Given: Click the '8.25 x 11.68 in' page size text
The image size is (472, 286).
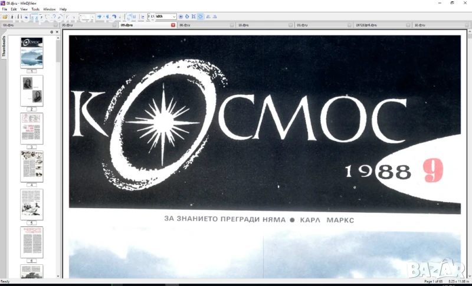Looking at the screenshot, I should click(x=459, y=281).
